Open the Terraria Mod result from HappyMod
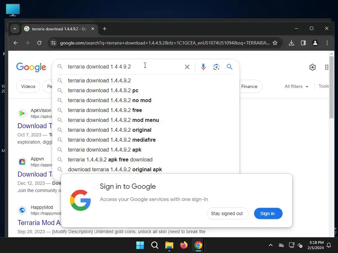 [x=39, y=222]
